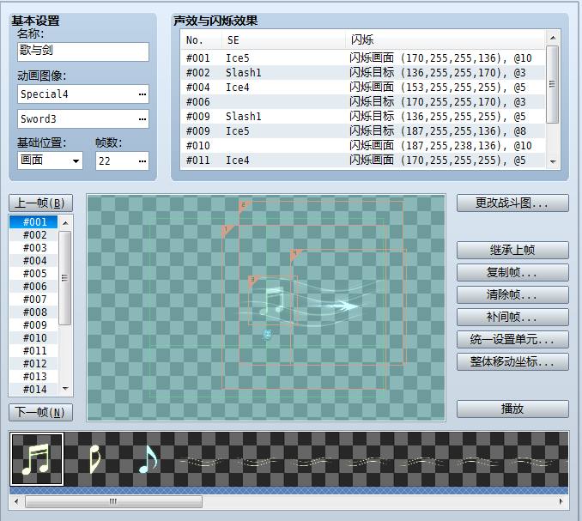Select cell 3 marker in animation canvas
This screenshot has width=582, height=521.
pos(253,281)
